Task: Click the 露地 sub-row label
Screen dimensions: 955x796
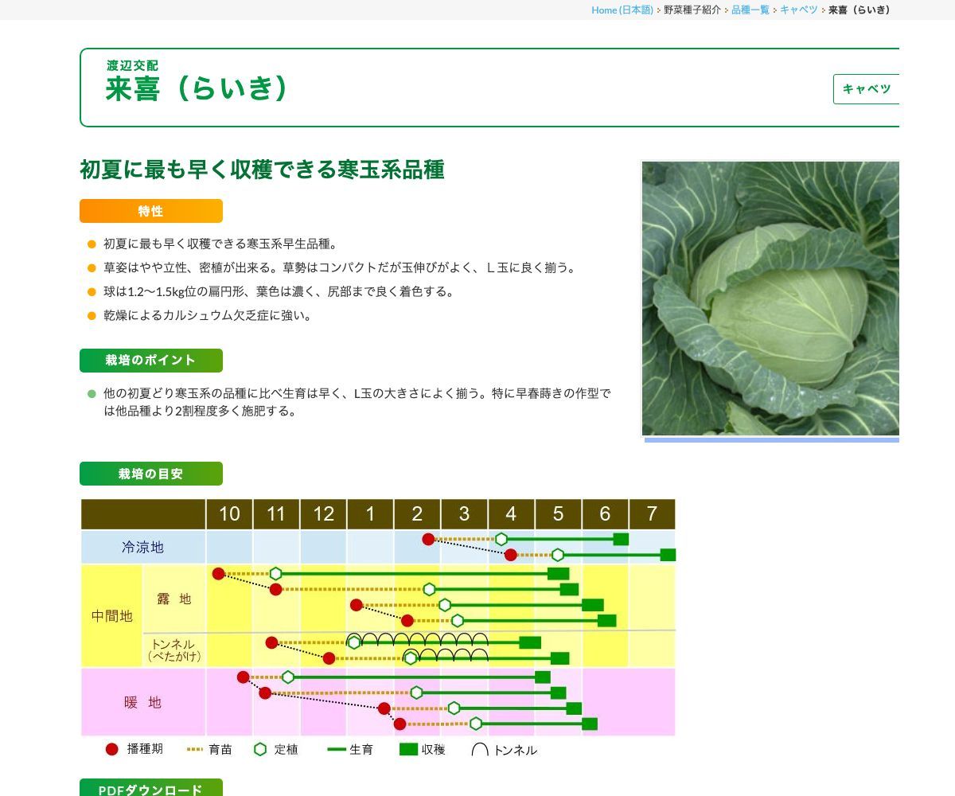Action: point(173,599)
